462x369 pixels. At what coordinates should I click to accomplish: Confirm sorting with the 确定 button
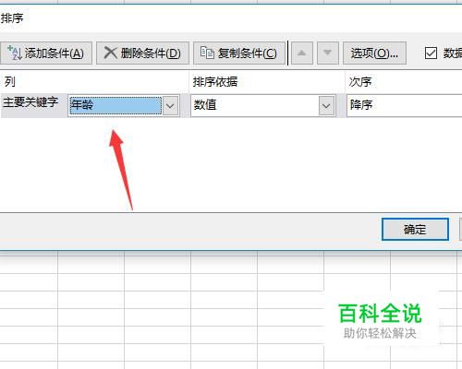point(415,230)
